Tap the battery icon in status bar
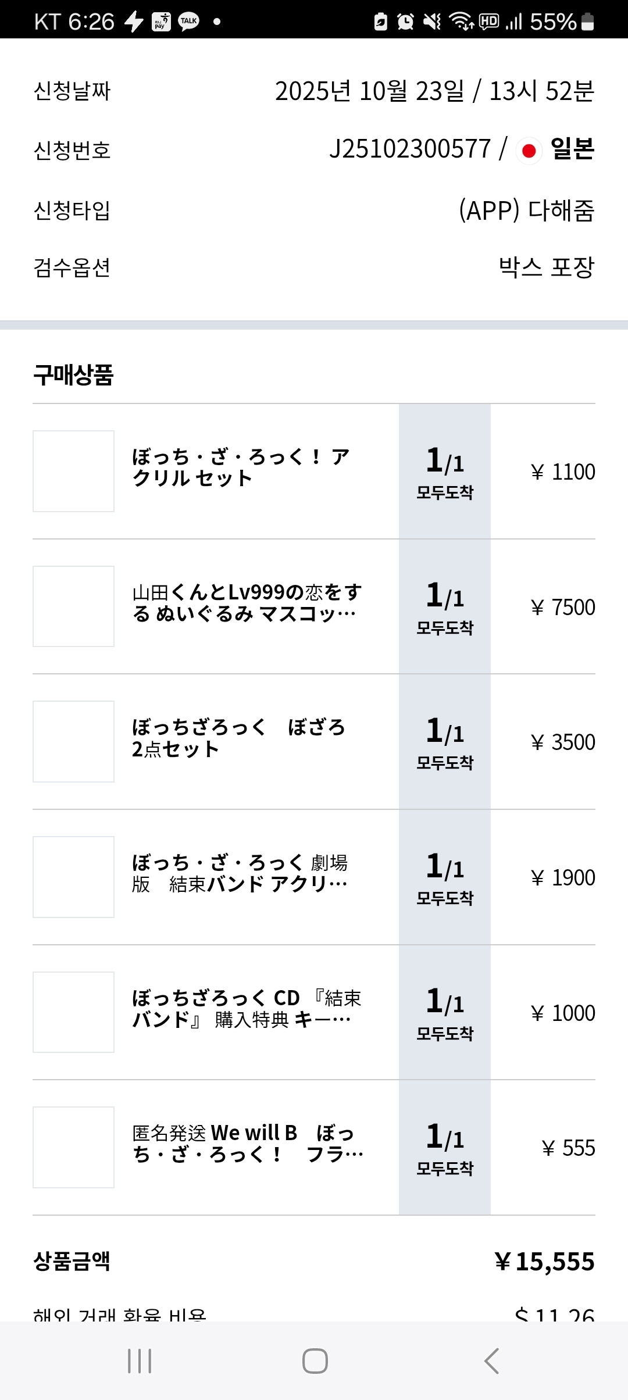The image size is (628, 1400). click(x=588, y=22)
